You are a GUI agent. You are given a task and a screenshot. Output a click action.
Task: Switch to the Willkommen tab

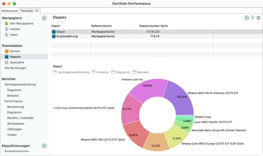(x=10, y=11)
